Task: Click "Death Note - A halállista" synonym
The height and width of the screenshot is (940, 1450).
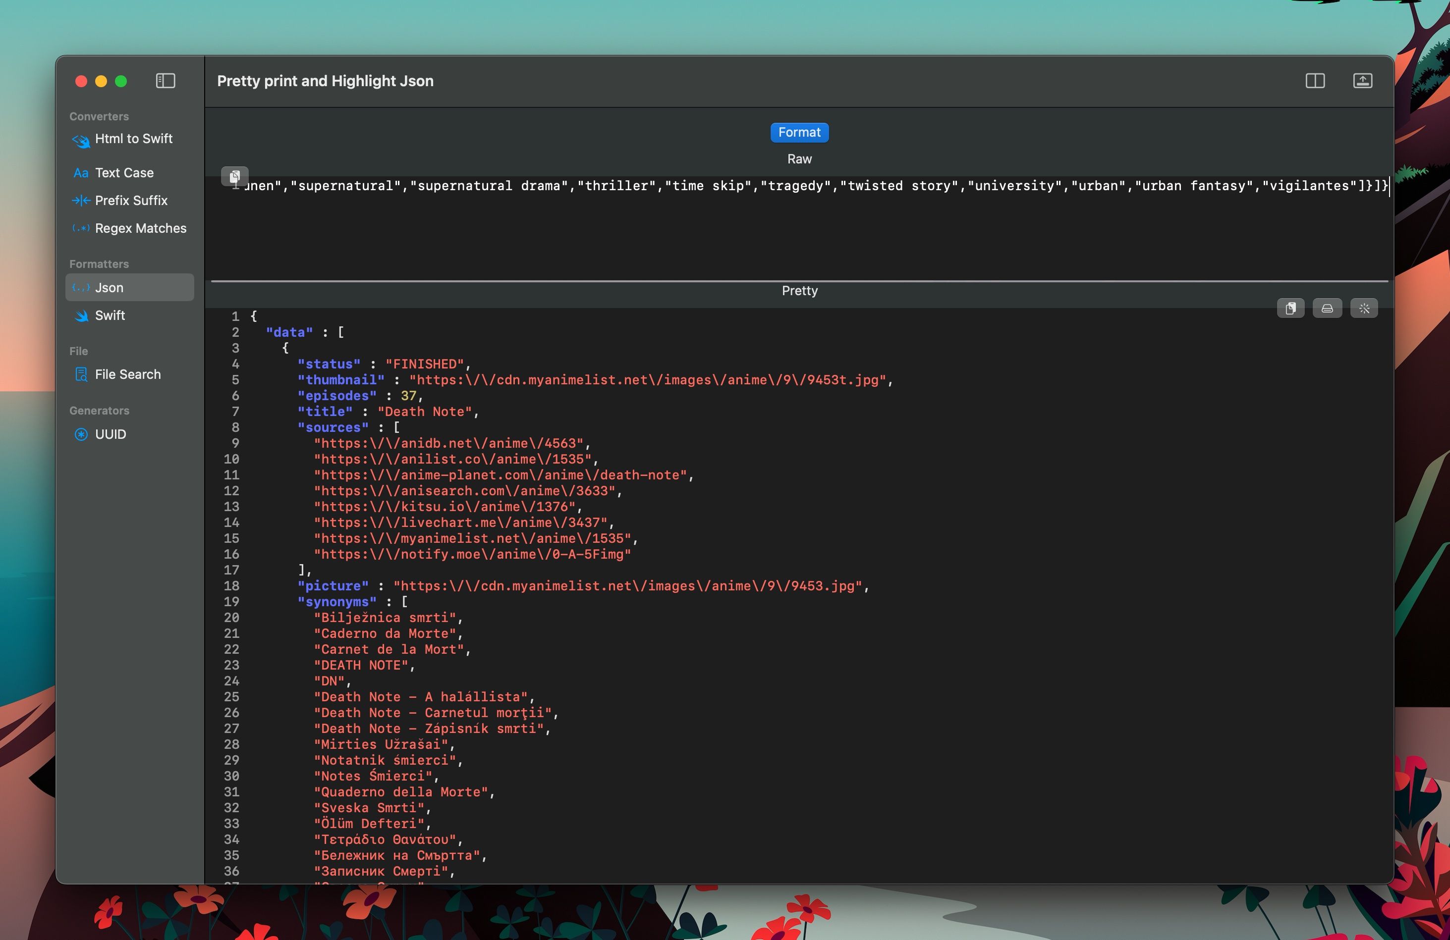Action: click(420, 696)
